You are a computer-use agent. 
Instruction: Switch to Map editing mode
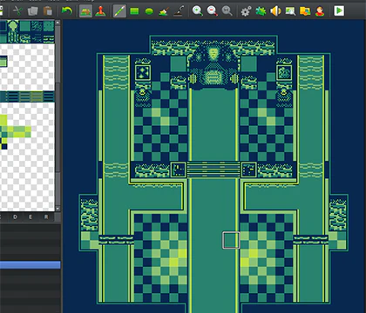pyautogui.click(x=85, y=11)
